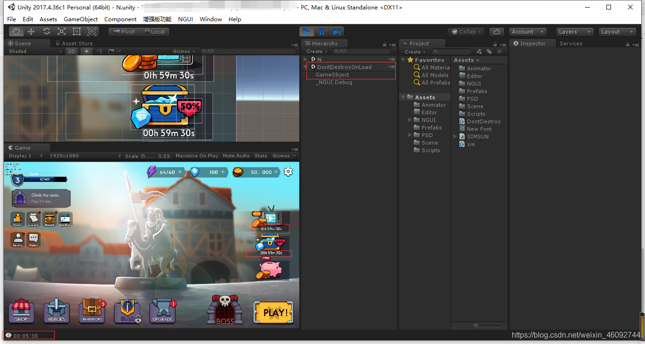Screen dimensions: 645x344
Task: Open the NGUI menu
Action: pos(186,19)
